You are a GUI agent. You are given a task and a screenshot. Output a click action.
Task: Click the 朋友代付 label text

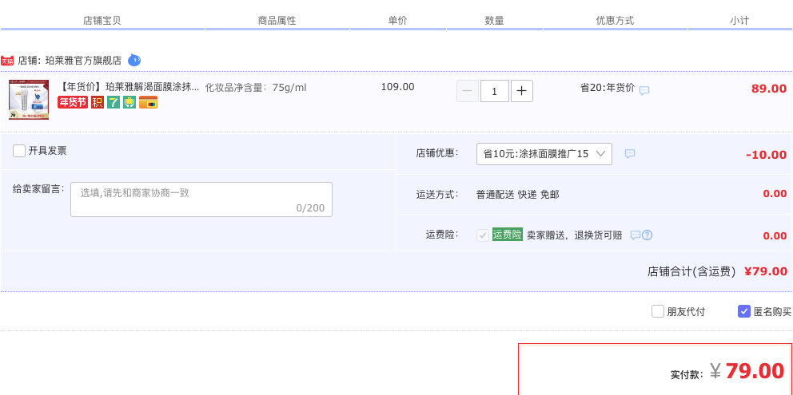686,312
